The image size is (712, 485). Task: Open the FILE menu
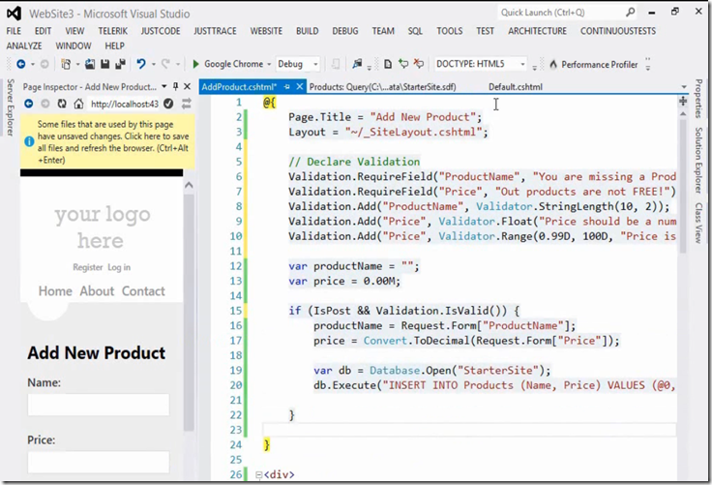pyautogui.click(x=14, y=31)
